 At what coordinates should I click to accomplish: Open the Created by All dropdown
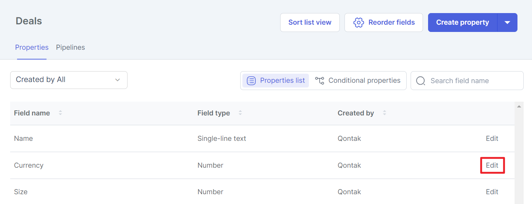(69, 80)
